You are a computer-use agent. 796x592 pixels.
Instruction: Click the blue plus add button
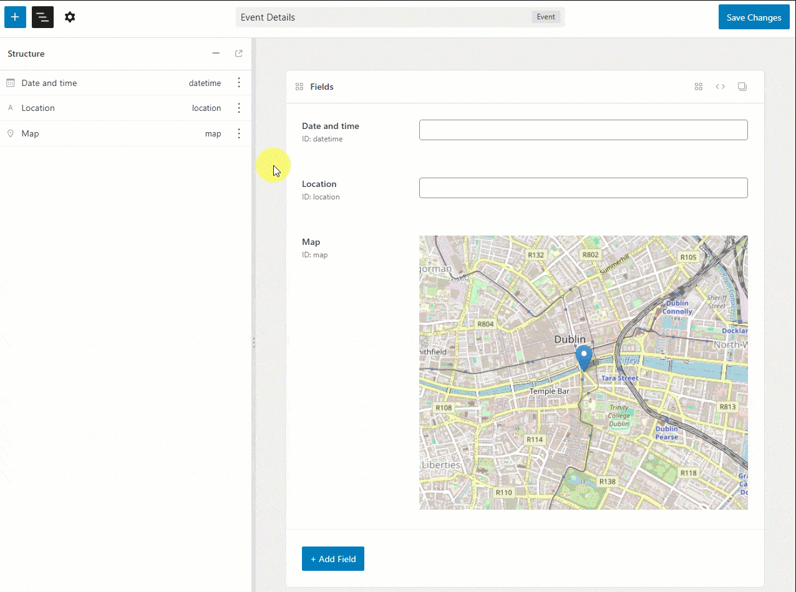tap(15, 17)
